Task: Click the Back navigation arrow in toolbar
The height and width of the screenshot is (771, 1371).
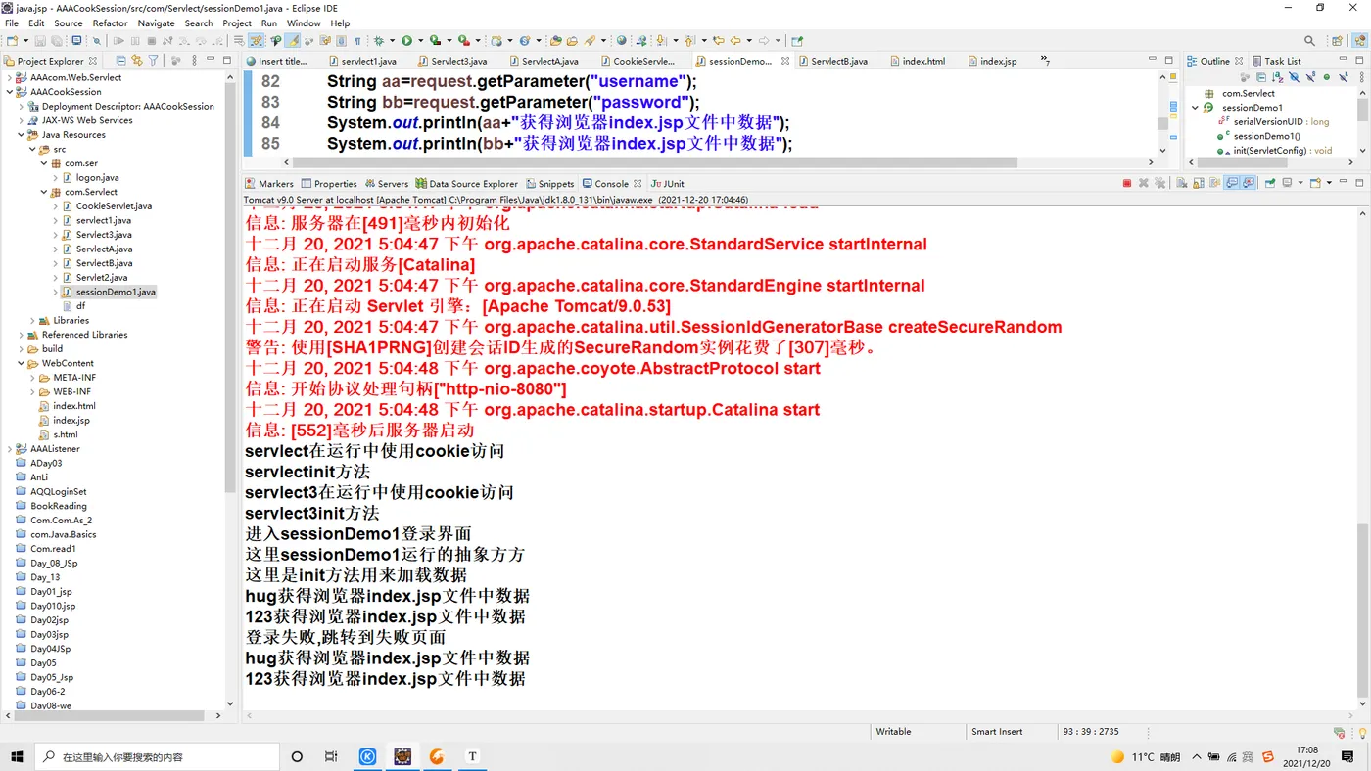Action: pyautogui.click(x=735, y=41)
